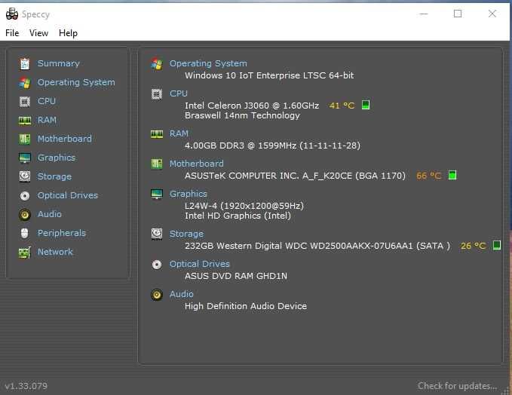Viewport: 512px width, 395px height.
Task: Click the CPU chip icon in main panel
Action: [x=157, y=94]
